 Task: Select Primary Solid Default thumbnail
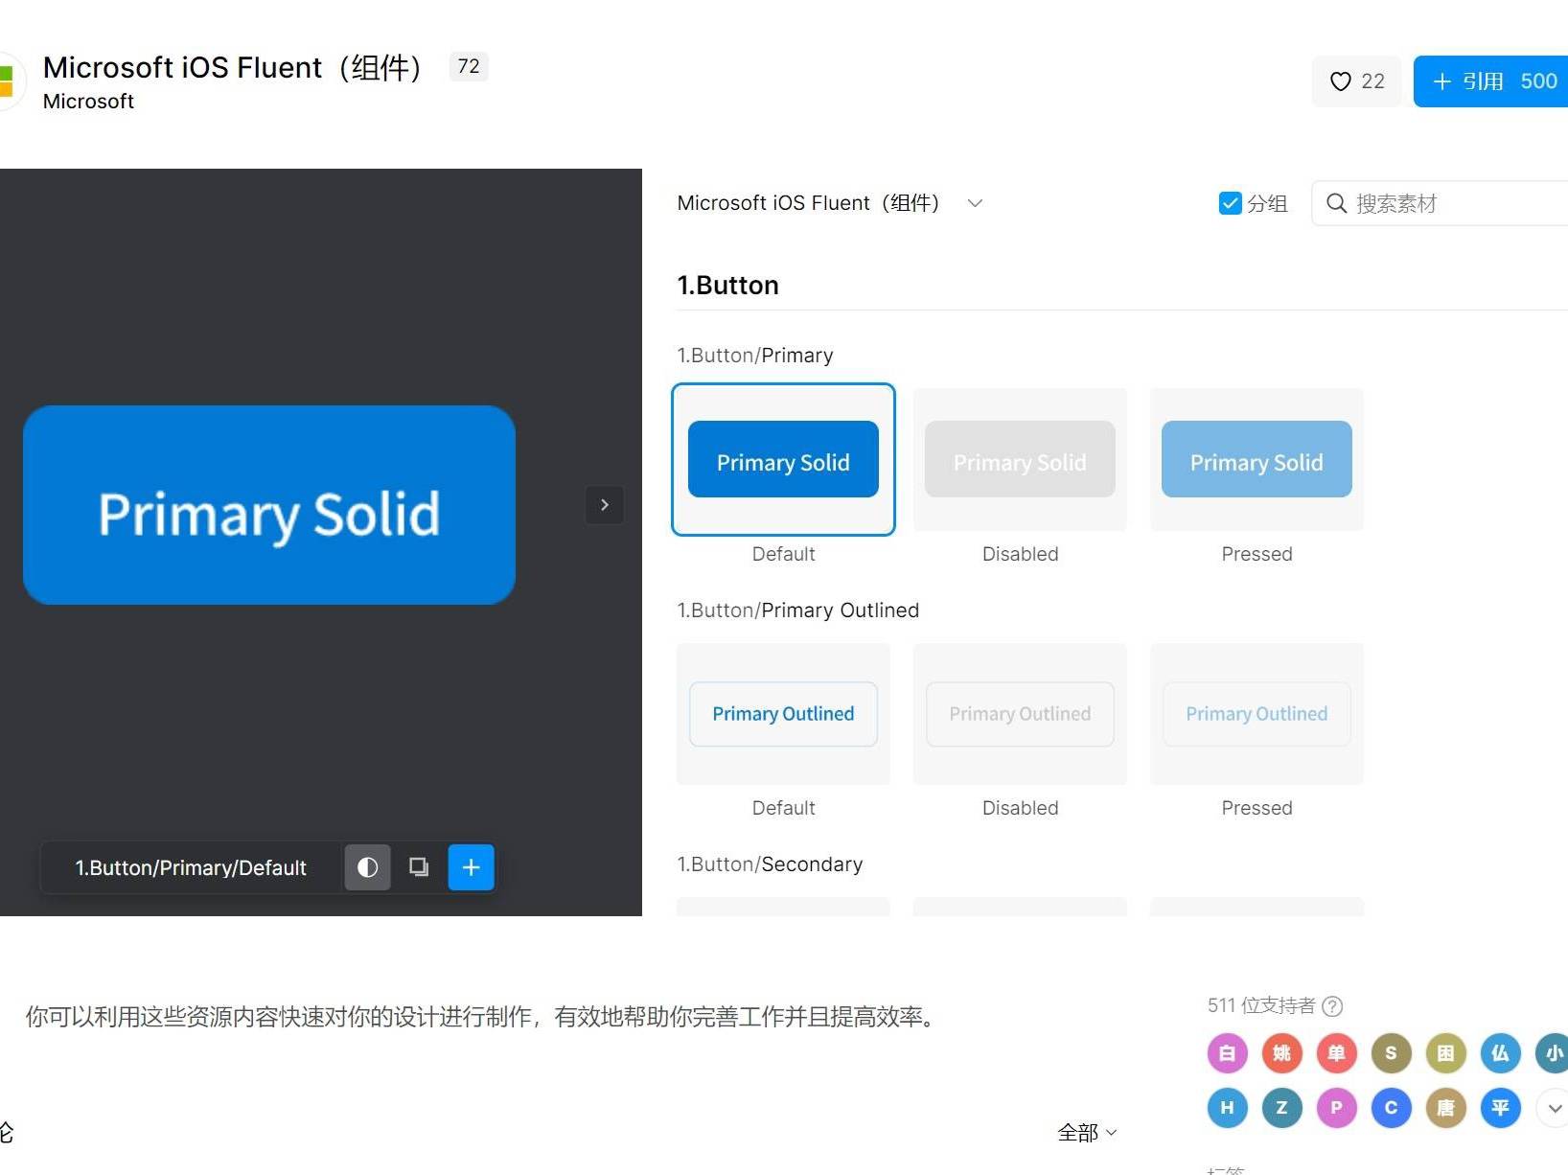[783, 459]
